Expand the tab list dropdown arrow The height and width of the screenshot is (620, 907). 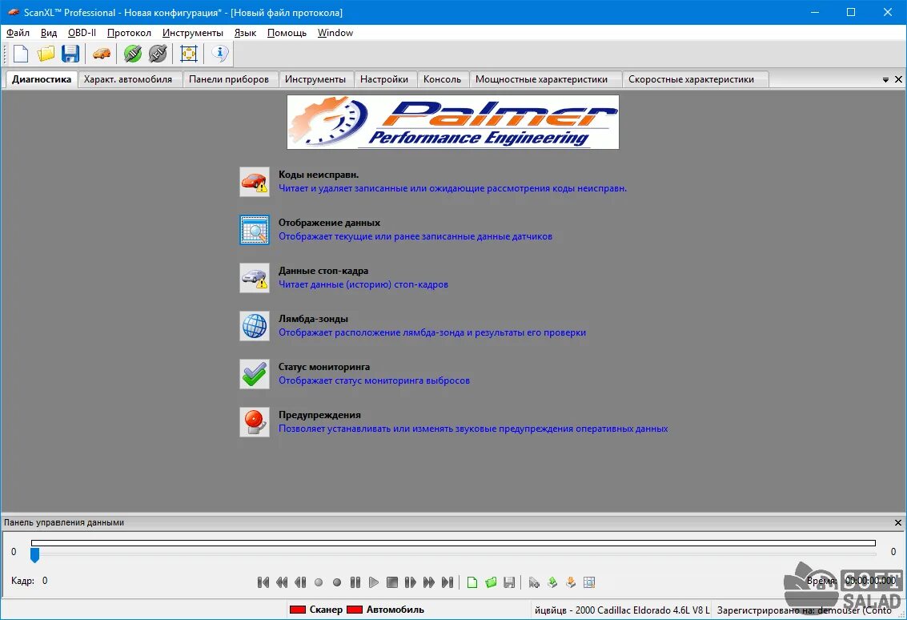885,80
